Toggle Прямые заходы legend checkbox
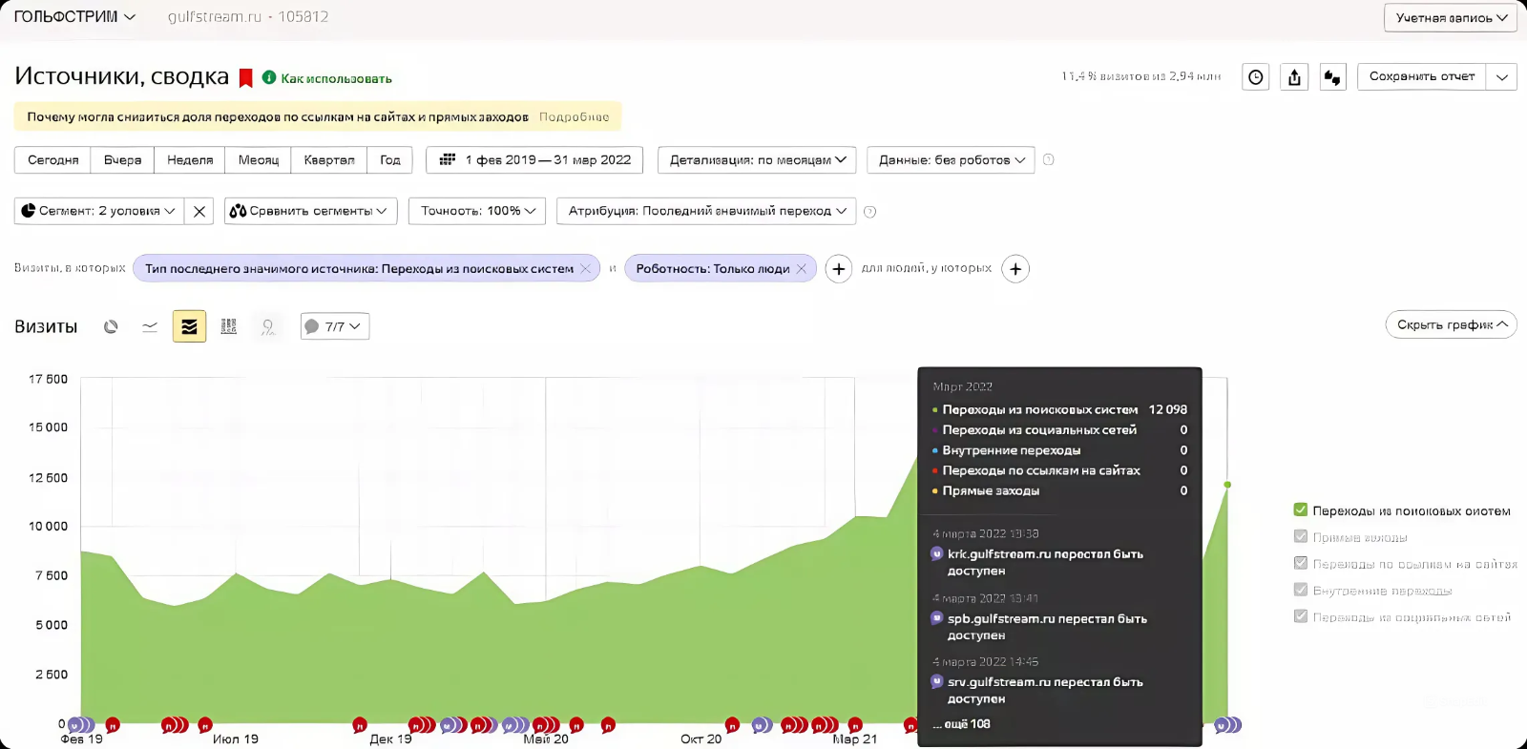 [x=1300, y=537]
